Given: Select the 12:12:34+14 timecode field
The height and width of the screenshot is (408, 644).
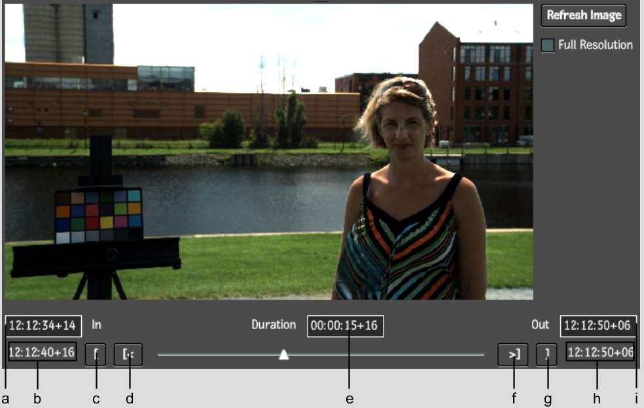Looking at the screenshot, I should click(x=44, y=325).
